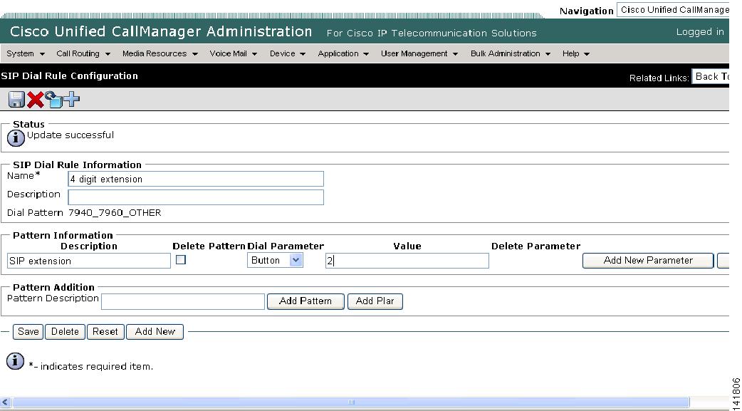Image resolution: width=742 pixels, height=411 pixels.
Task: Click the Save floppy disk toolbar icon
Action: (x=16, y=100)
